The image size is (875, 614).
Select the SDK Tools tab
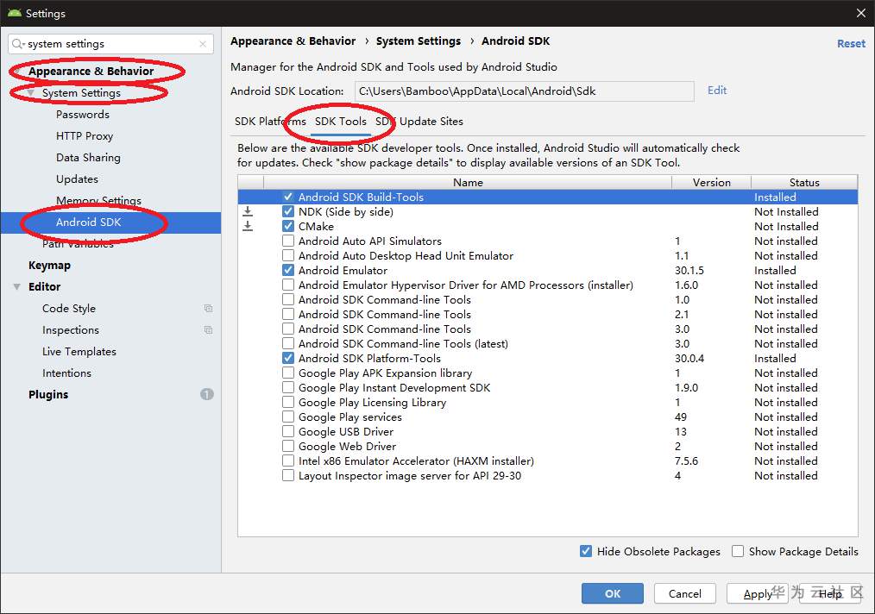pos(340,122)
